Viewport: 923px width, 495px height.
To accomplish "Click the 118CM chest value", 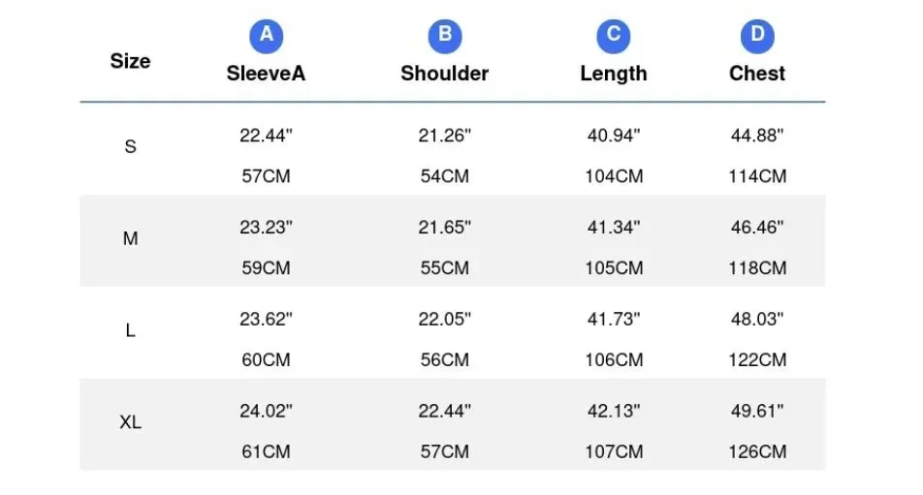I will point(757,268).
